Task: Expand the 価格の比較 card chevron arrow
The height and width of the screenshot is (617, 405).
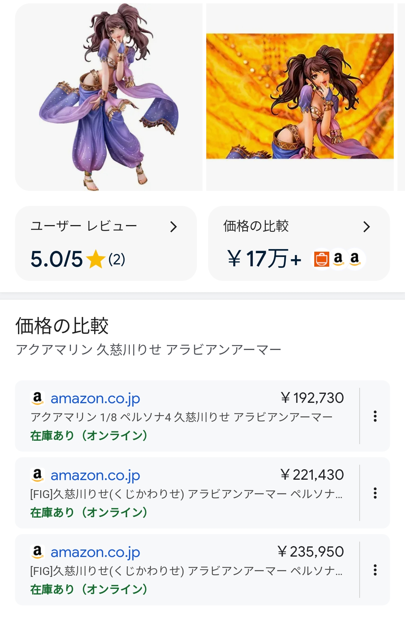Action: click(x=366, y=227)
